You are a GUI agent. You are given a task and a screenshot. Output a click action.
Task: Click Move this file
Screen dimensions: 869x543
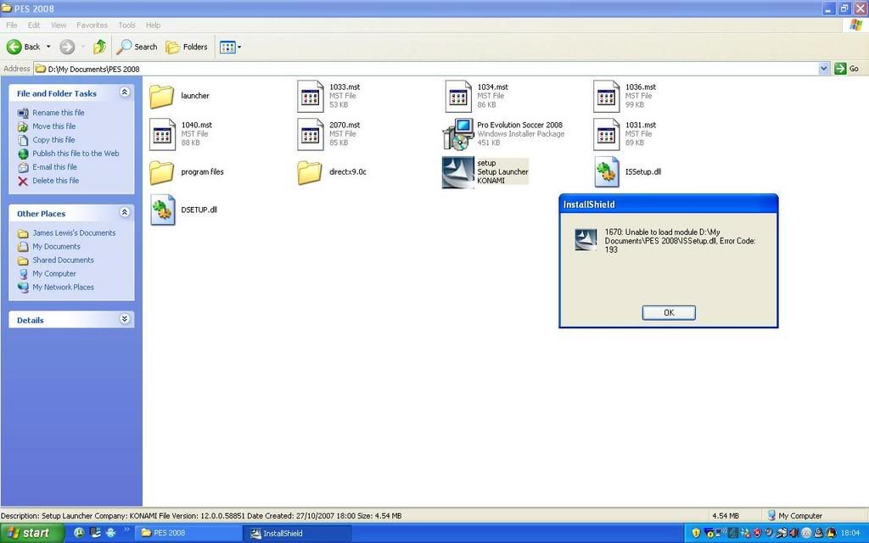(53, 126)
